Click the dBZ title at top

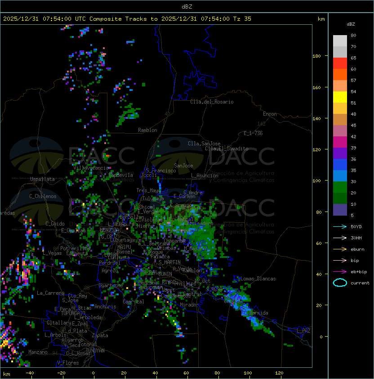tap(187, 6)
